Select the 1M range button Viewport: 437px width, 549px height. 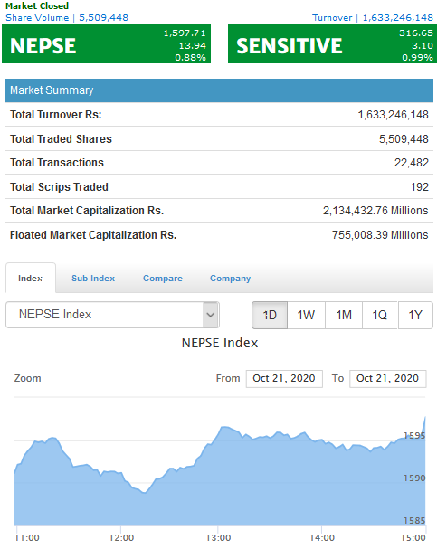(344, 315)
